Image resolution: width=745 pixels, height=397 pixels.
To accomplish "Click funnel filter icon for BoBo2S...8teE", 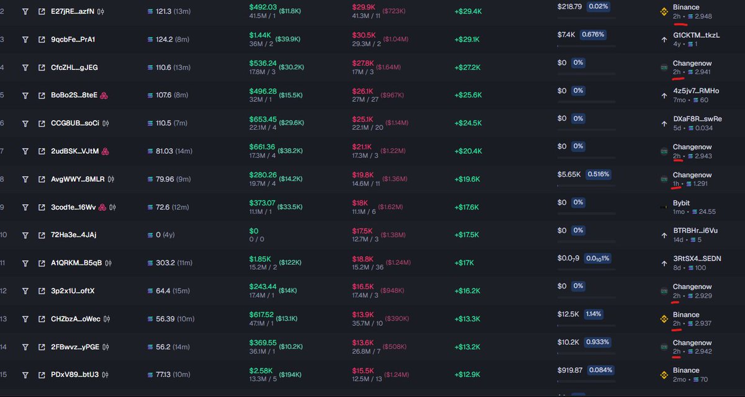I will (x=25, y=95).
